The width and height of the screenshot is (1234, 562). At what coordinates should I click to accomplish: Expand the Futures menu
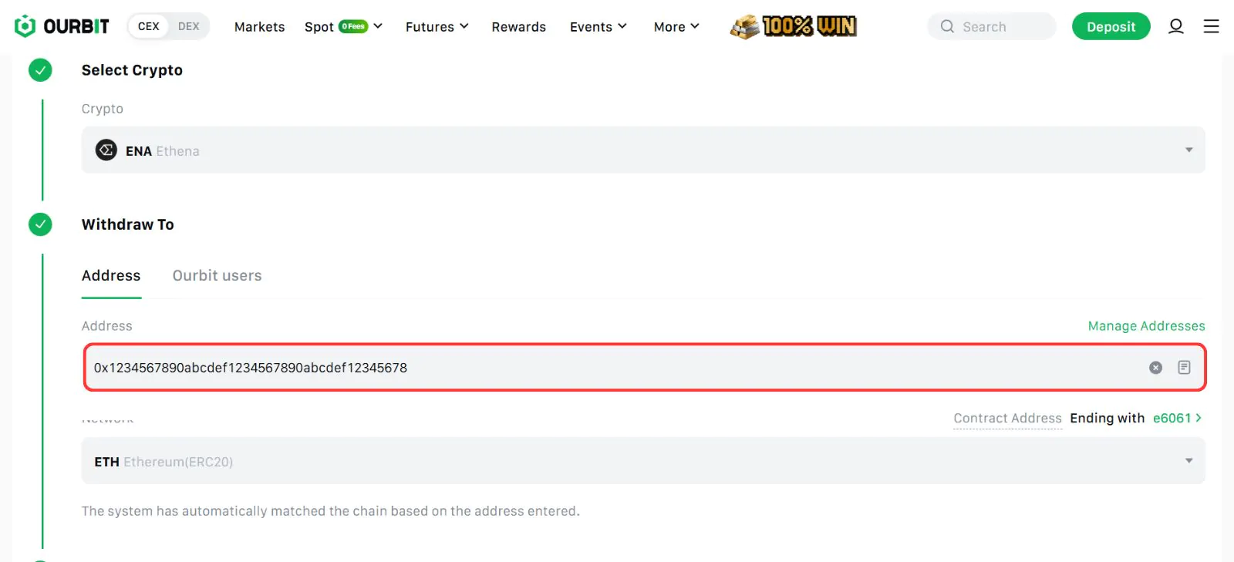[437, 26]
